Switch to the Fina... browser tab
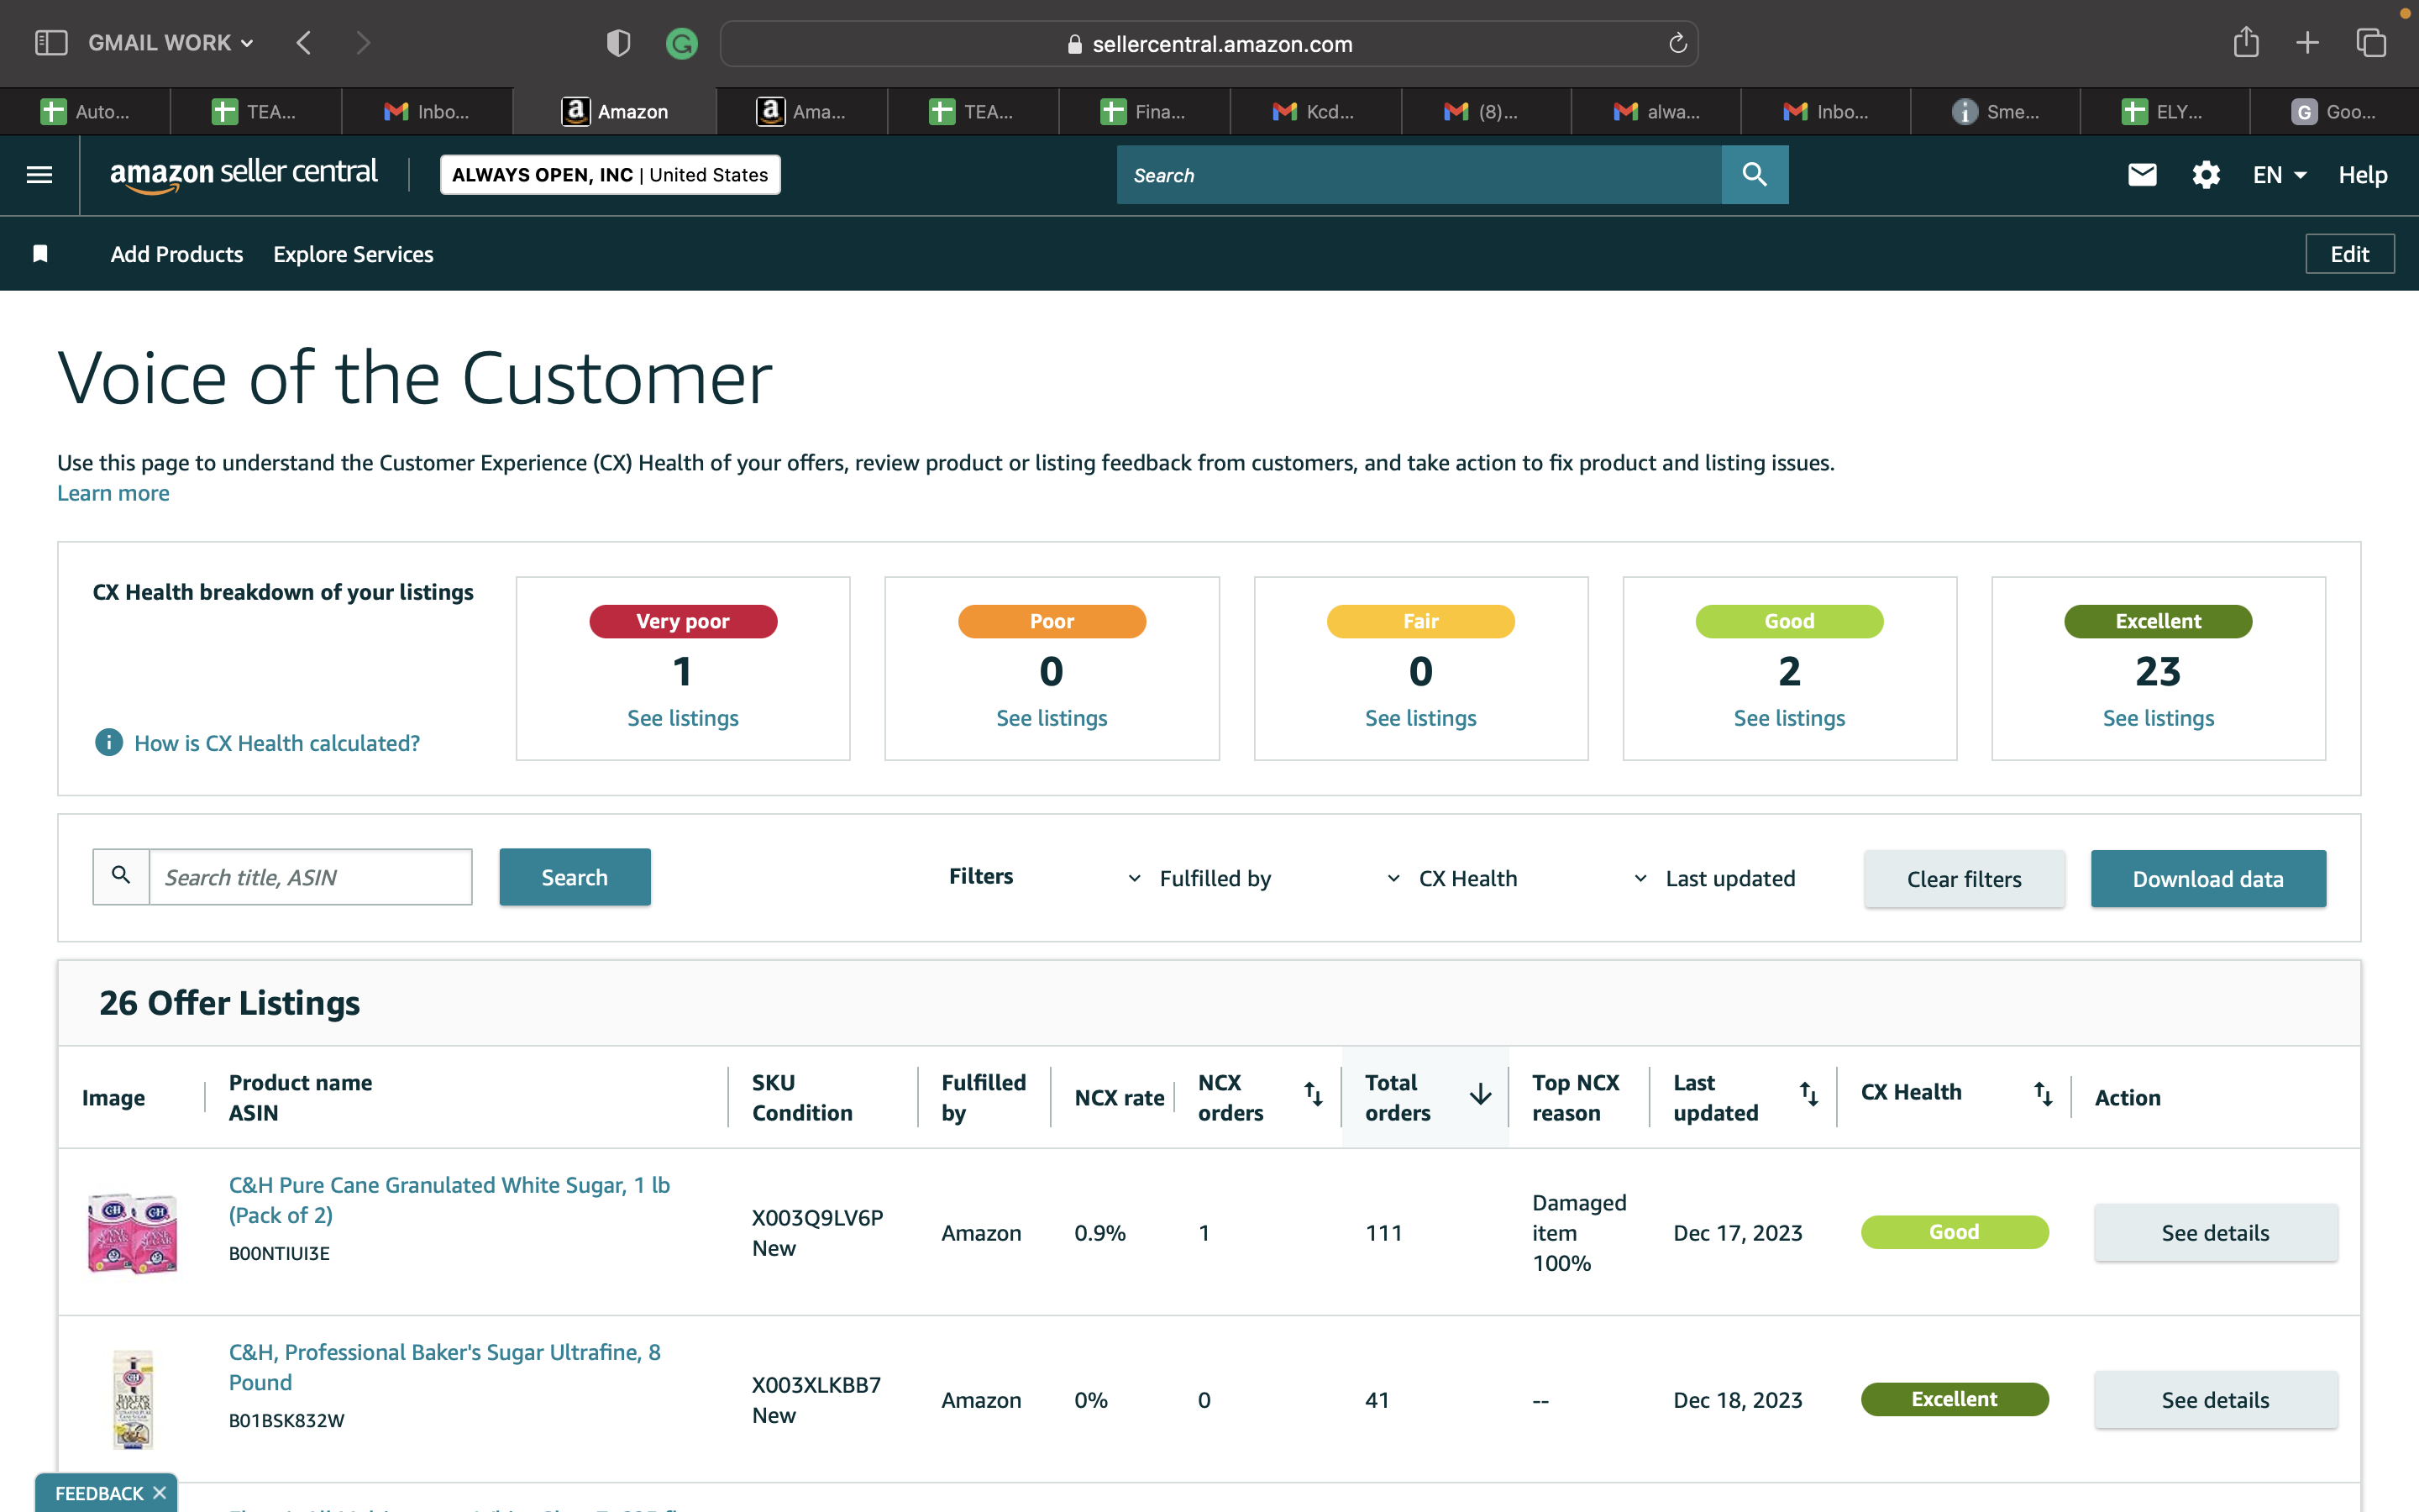This screenshot has height=1512, width=2419. point(1143,112)
